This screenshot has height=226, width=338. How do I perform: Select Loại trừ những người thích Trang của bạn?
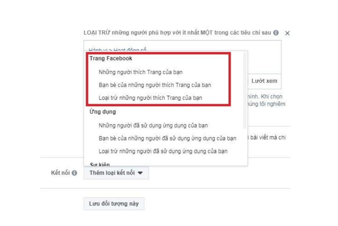pyautogui.click(x=150, y=98)
